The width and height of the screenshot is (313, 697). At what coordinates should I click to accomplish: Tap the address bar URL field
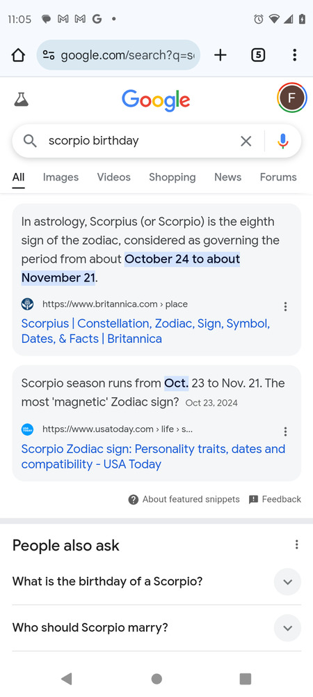(118, 55)
